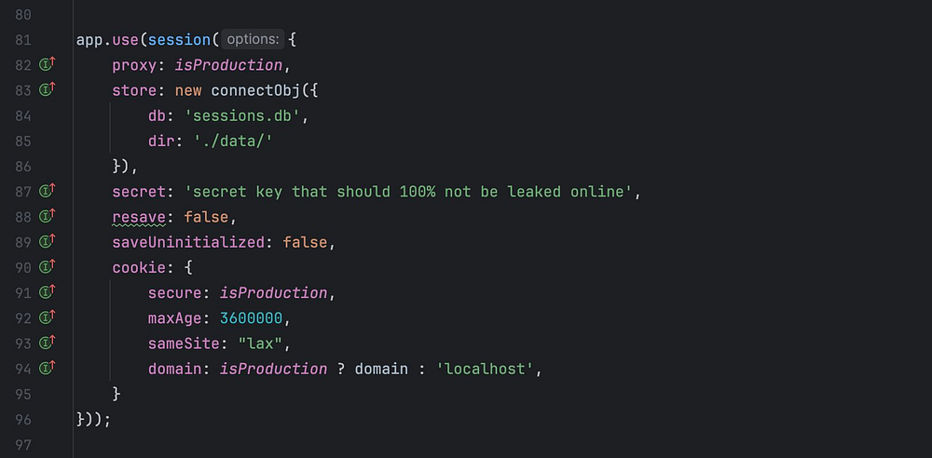This screenshot has height=458, width=932.
Task: Click line number 81 in the gutter
Action: [24, 40]
